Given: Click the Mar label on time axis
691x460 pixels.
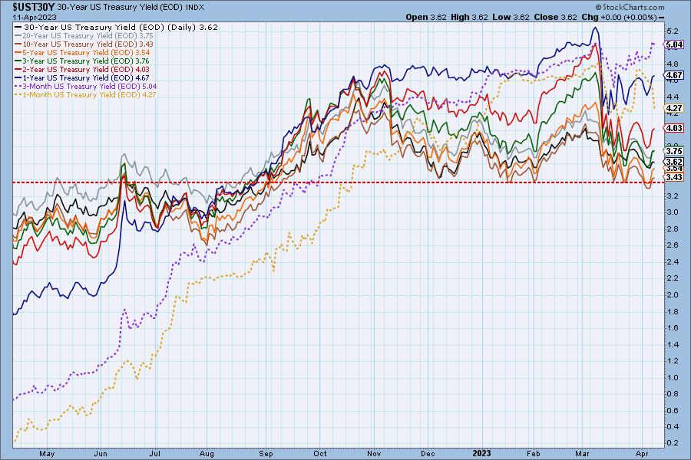Looking at the screenshot, I should click(582, 453).
